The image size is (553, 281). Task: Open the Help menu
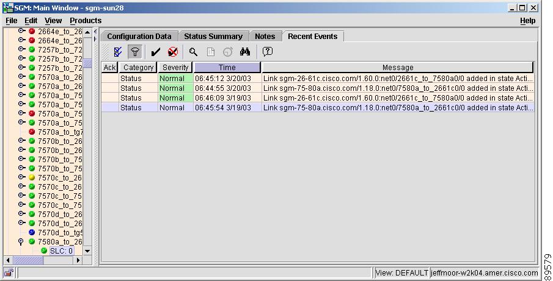pyautogui.click(x=527, y=21)
